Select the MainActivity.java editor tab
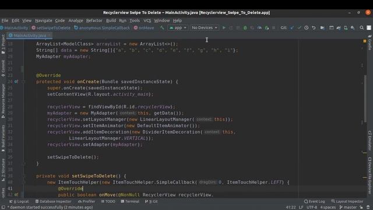This screenshot has width=373, height=210. (x=30, y=36)
